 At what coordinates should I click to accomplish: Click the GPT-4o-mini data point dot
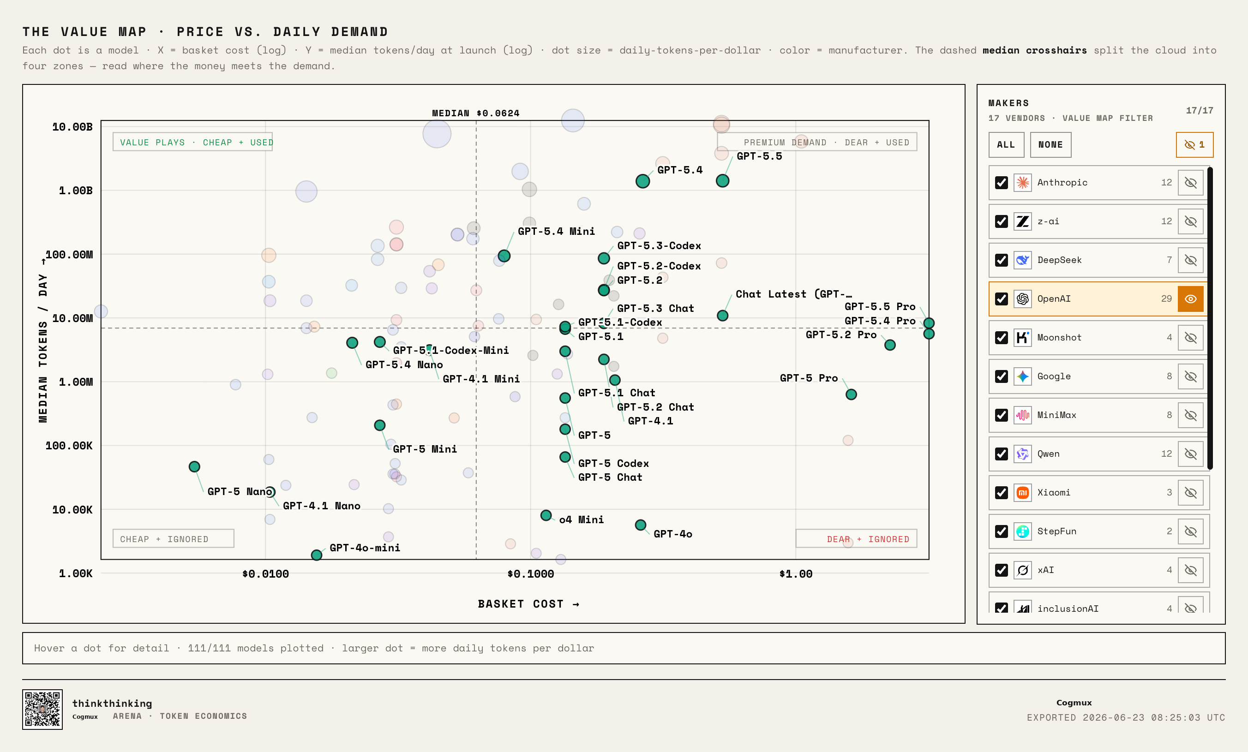(317, 555)
